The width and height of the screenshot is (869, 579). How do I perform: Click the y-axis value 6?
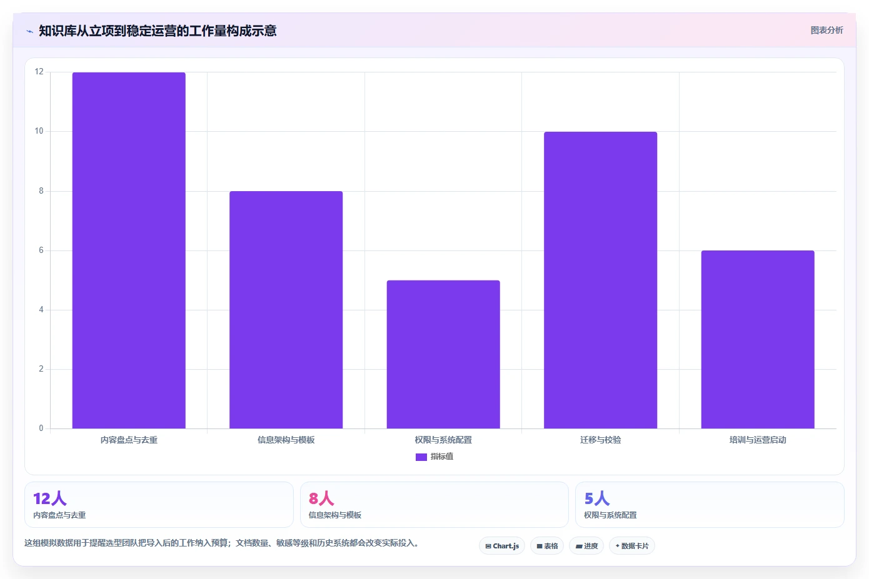(41, 250)
